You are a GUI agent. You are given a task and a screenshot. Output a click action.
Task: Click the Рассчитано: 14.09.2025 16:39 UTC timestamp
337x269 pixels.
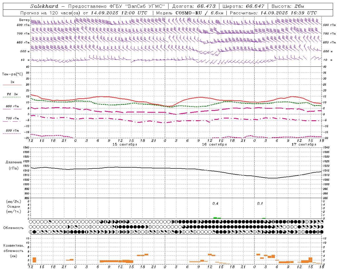click(273, 13)
